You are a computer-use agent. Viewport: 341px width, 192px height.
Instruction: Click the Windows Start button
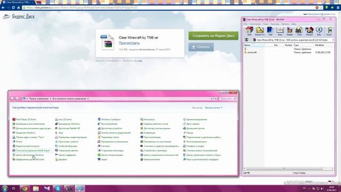coord(4,188)
